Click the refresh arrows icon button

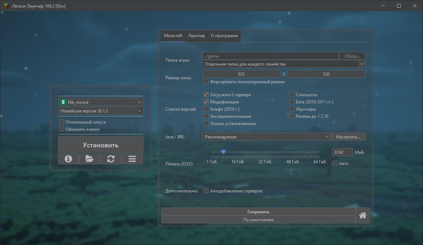coord(111,159)
